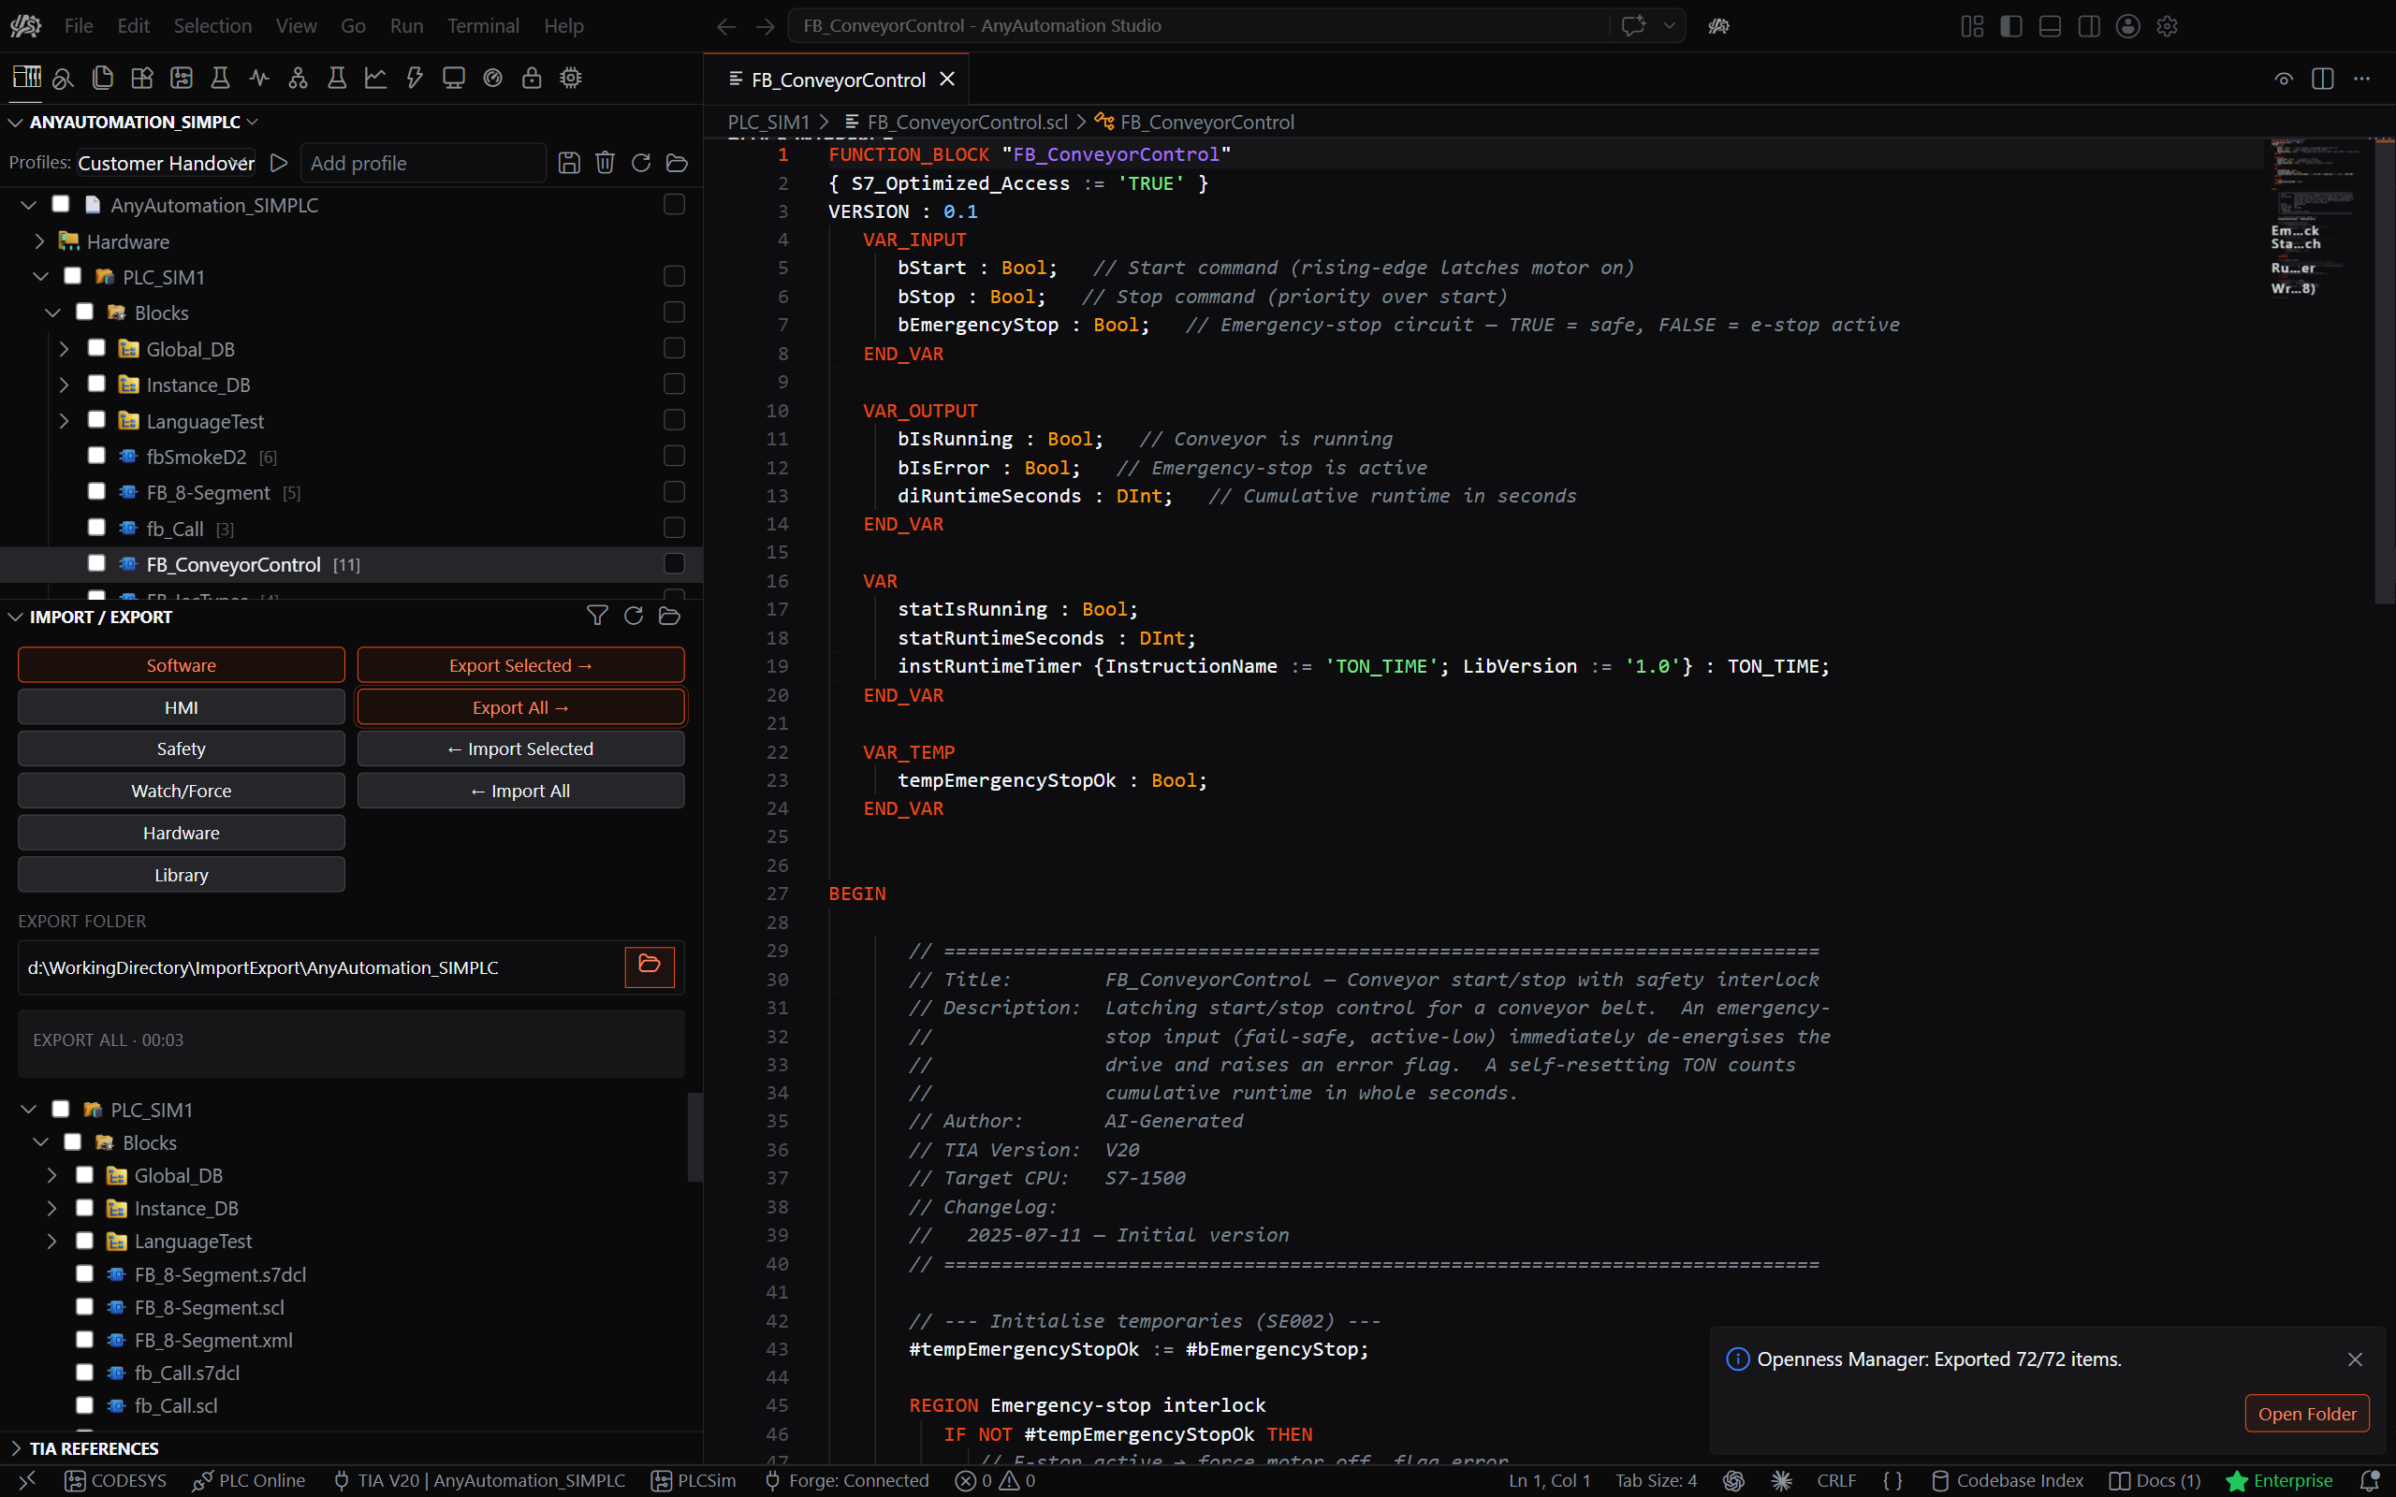The height and width of the screenshot is (1497, 2396).
Task: Open the search-and-filter magnifier view
Action: [64, 78]
